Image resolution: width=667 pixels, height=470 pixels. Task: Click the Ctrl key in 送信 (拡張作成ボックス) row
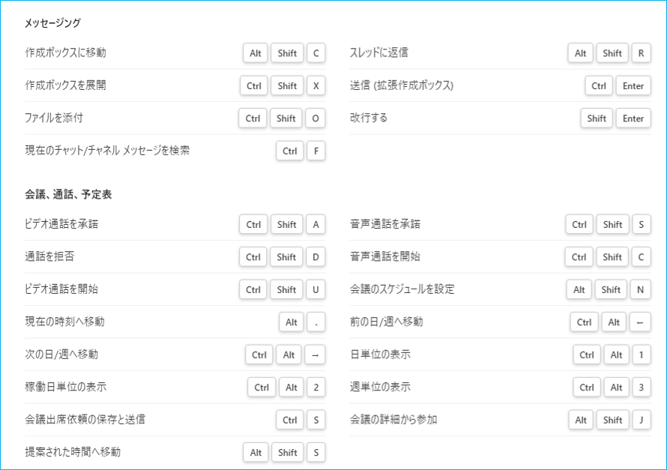pyautogui.click(x=598, y=85)
